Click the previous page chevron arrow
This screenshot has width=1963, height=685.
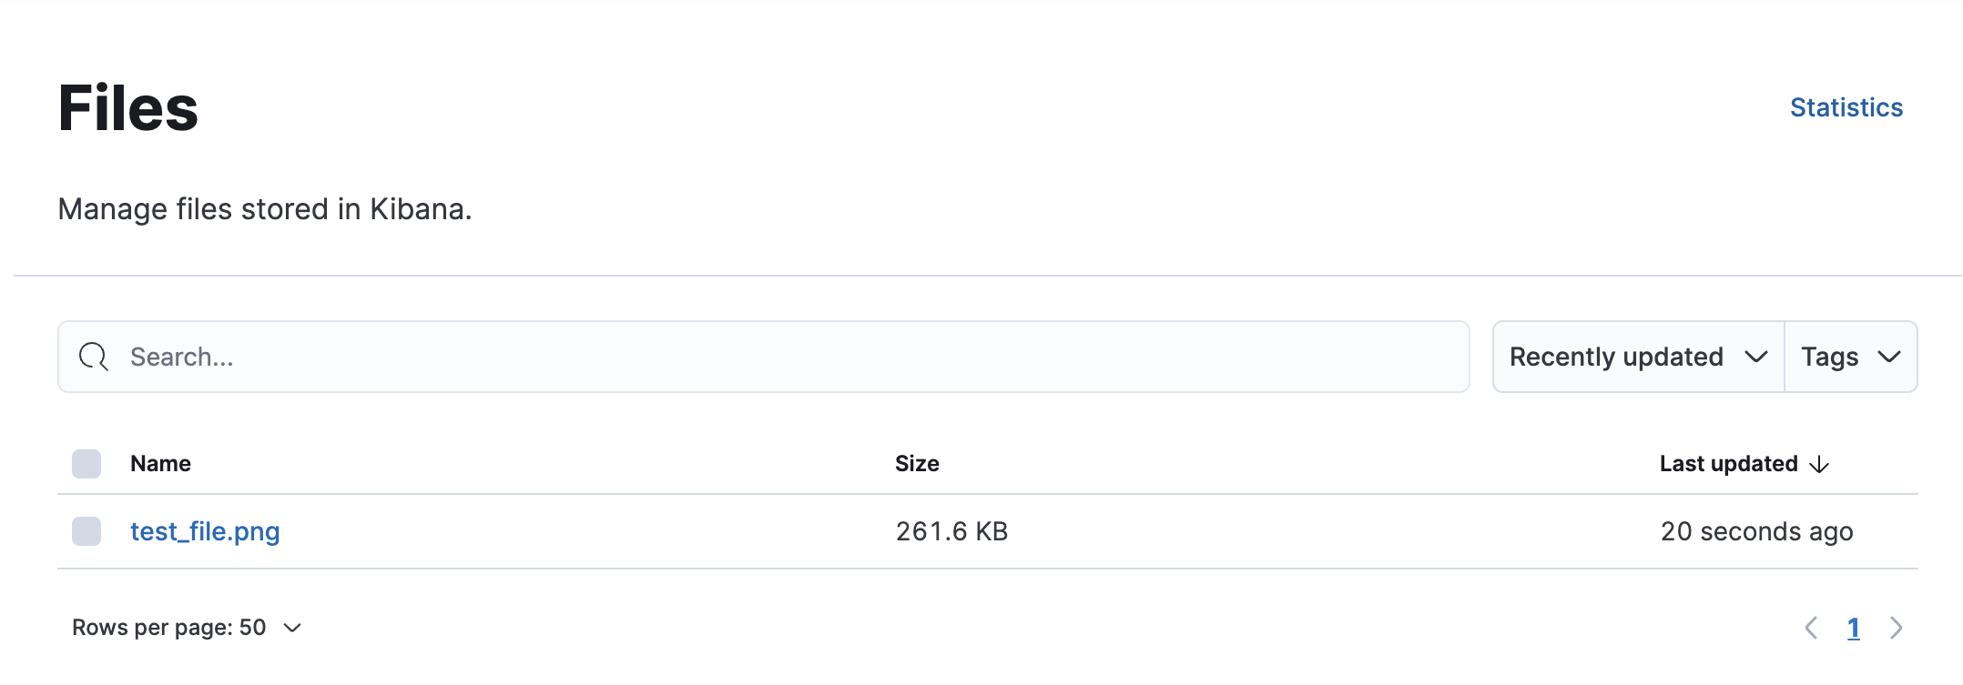point(1811,628)
